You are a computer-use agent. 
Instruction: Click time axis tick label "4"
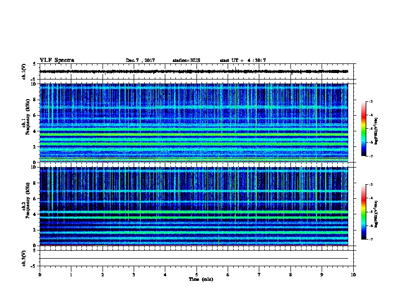pos(165,274)
